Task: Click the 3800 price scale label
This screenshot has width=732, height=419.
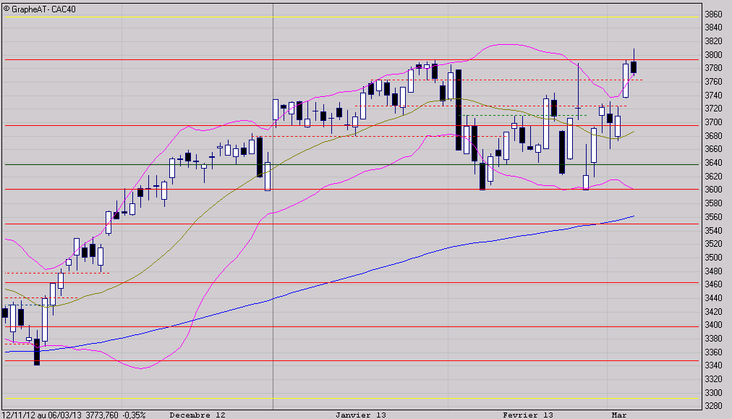Action: point(713,55)
